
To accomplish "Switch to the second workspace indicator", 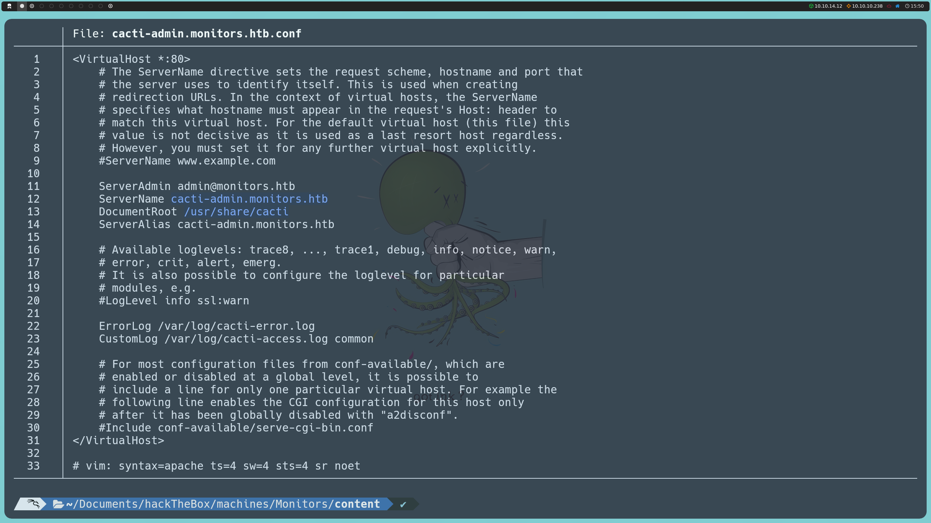I will (x=32, y=6).
